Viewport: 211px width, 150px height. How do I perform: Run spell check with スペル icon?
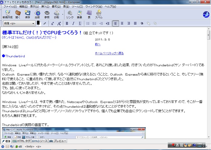(99, 14)
